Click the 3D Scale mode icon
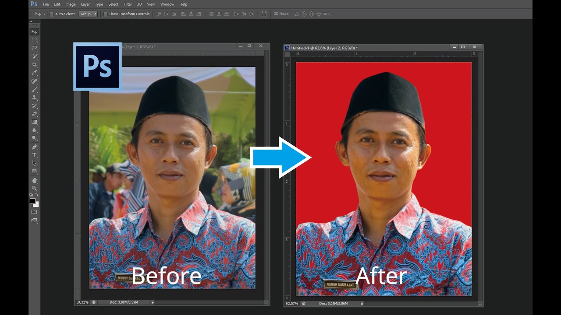The width and height of the screenshot is (561, 315). pos(326,14)
